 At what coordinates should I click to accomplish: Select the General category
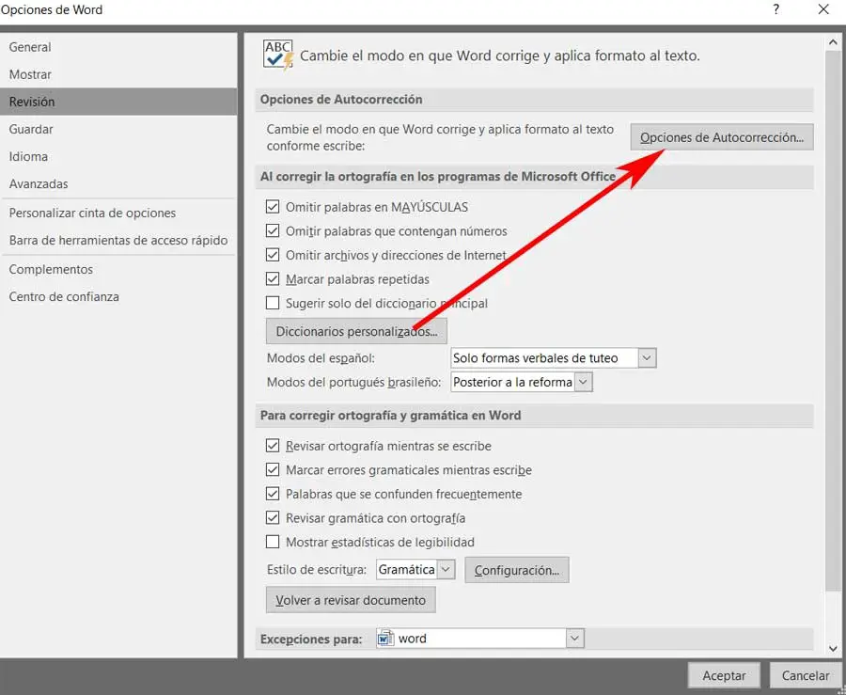click(x=118, y=47)
